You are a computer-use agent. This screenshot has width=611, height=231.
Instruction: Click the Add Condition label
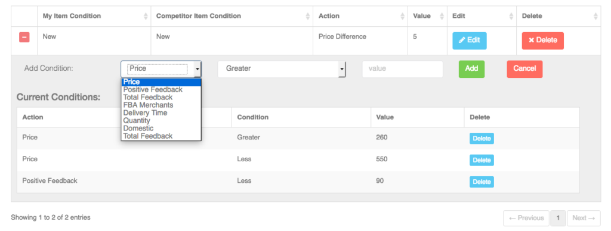click(49, 68)
